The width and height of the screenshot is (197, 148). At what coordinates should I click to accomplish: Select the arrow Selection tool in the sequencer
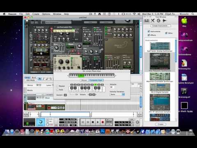tap(40, 79)
